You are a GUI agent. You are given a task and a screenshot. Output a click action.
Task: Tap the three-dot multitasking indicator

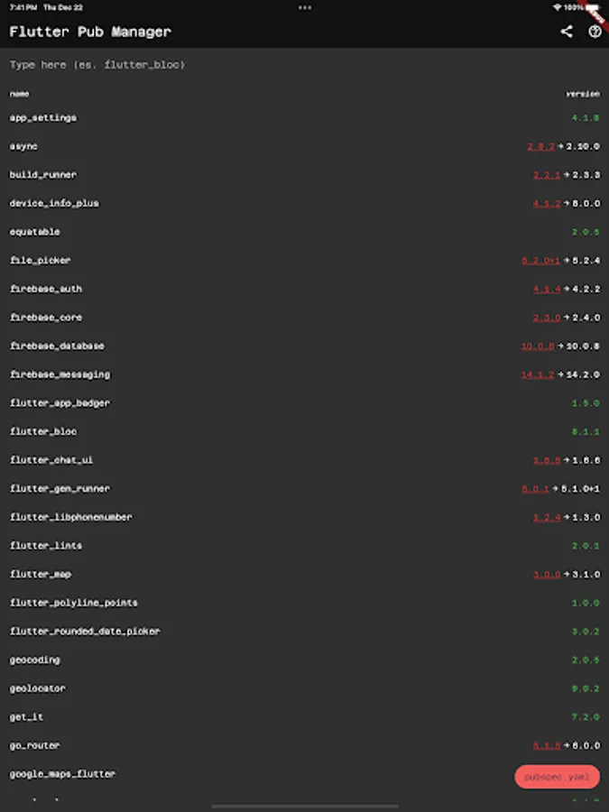coord(305,7)
